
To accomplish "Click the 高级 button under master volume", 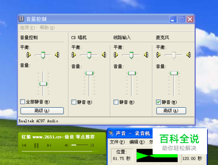I will coord(42,111).
